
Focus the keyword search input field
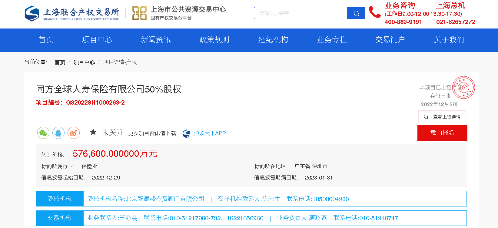300,13
